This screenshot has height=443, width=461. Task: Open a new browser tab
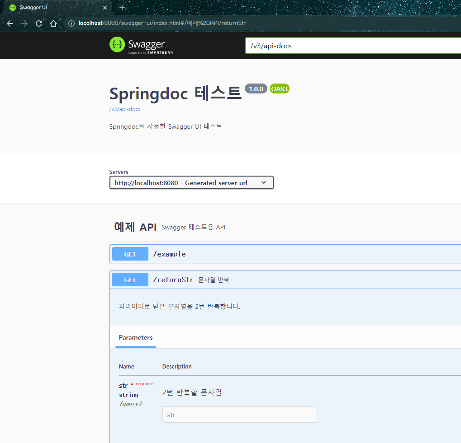tap(122, 8)
